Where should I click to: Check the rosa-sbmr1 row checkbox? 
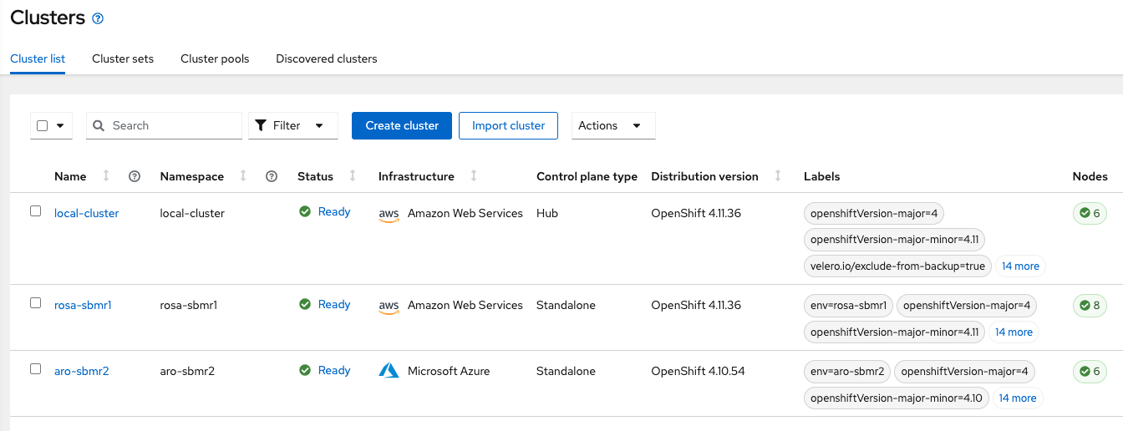36,303
